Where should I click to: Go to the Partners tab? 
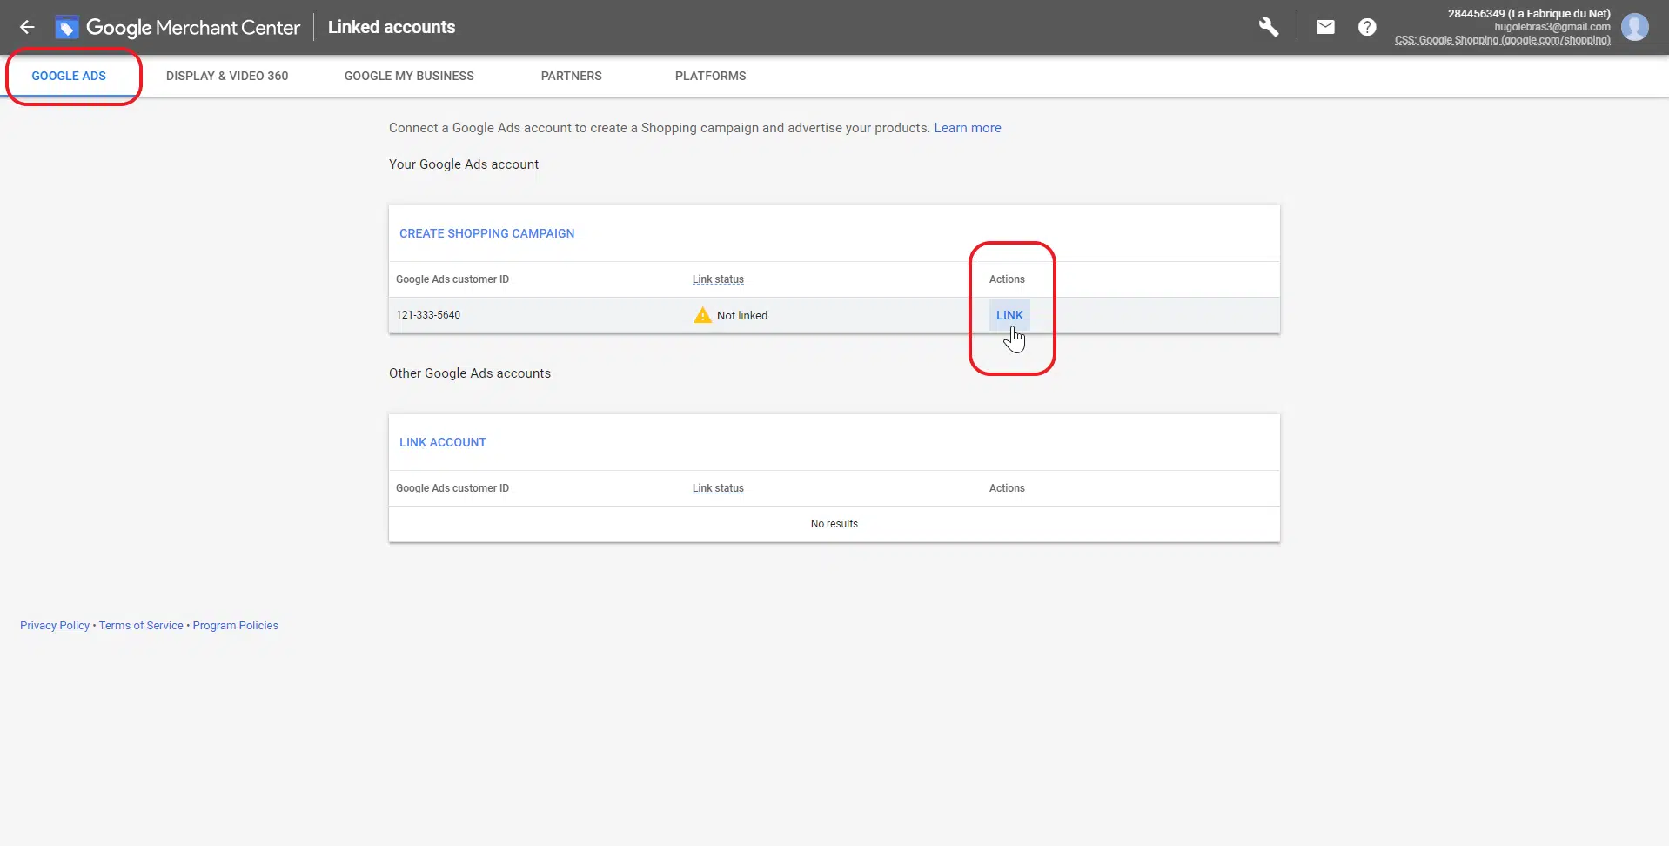pyautogui.click(x=571, y=76)
